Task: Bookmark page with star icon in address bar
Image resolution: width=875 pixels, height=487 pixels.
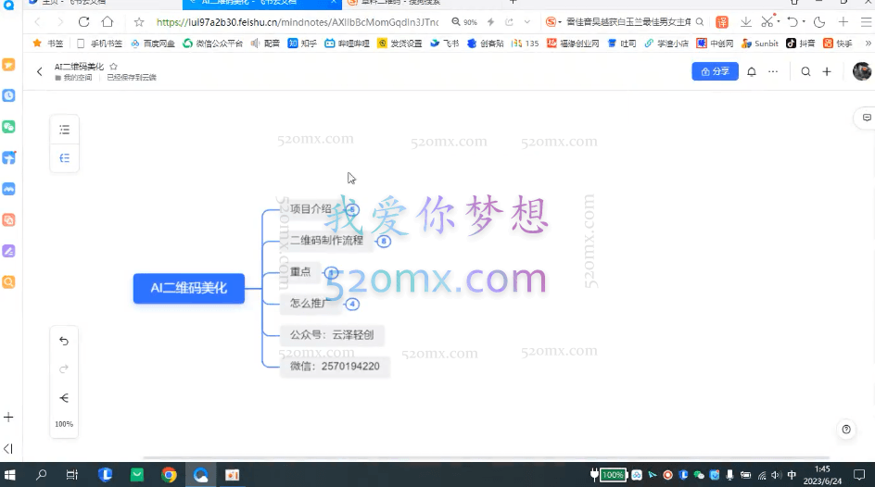Action: [139, 21]
